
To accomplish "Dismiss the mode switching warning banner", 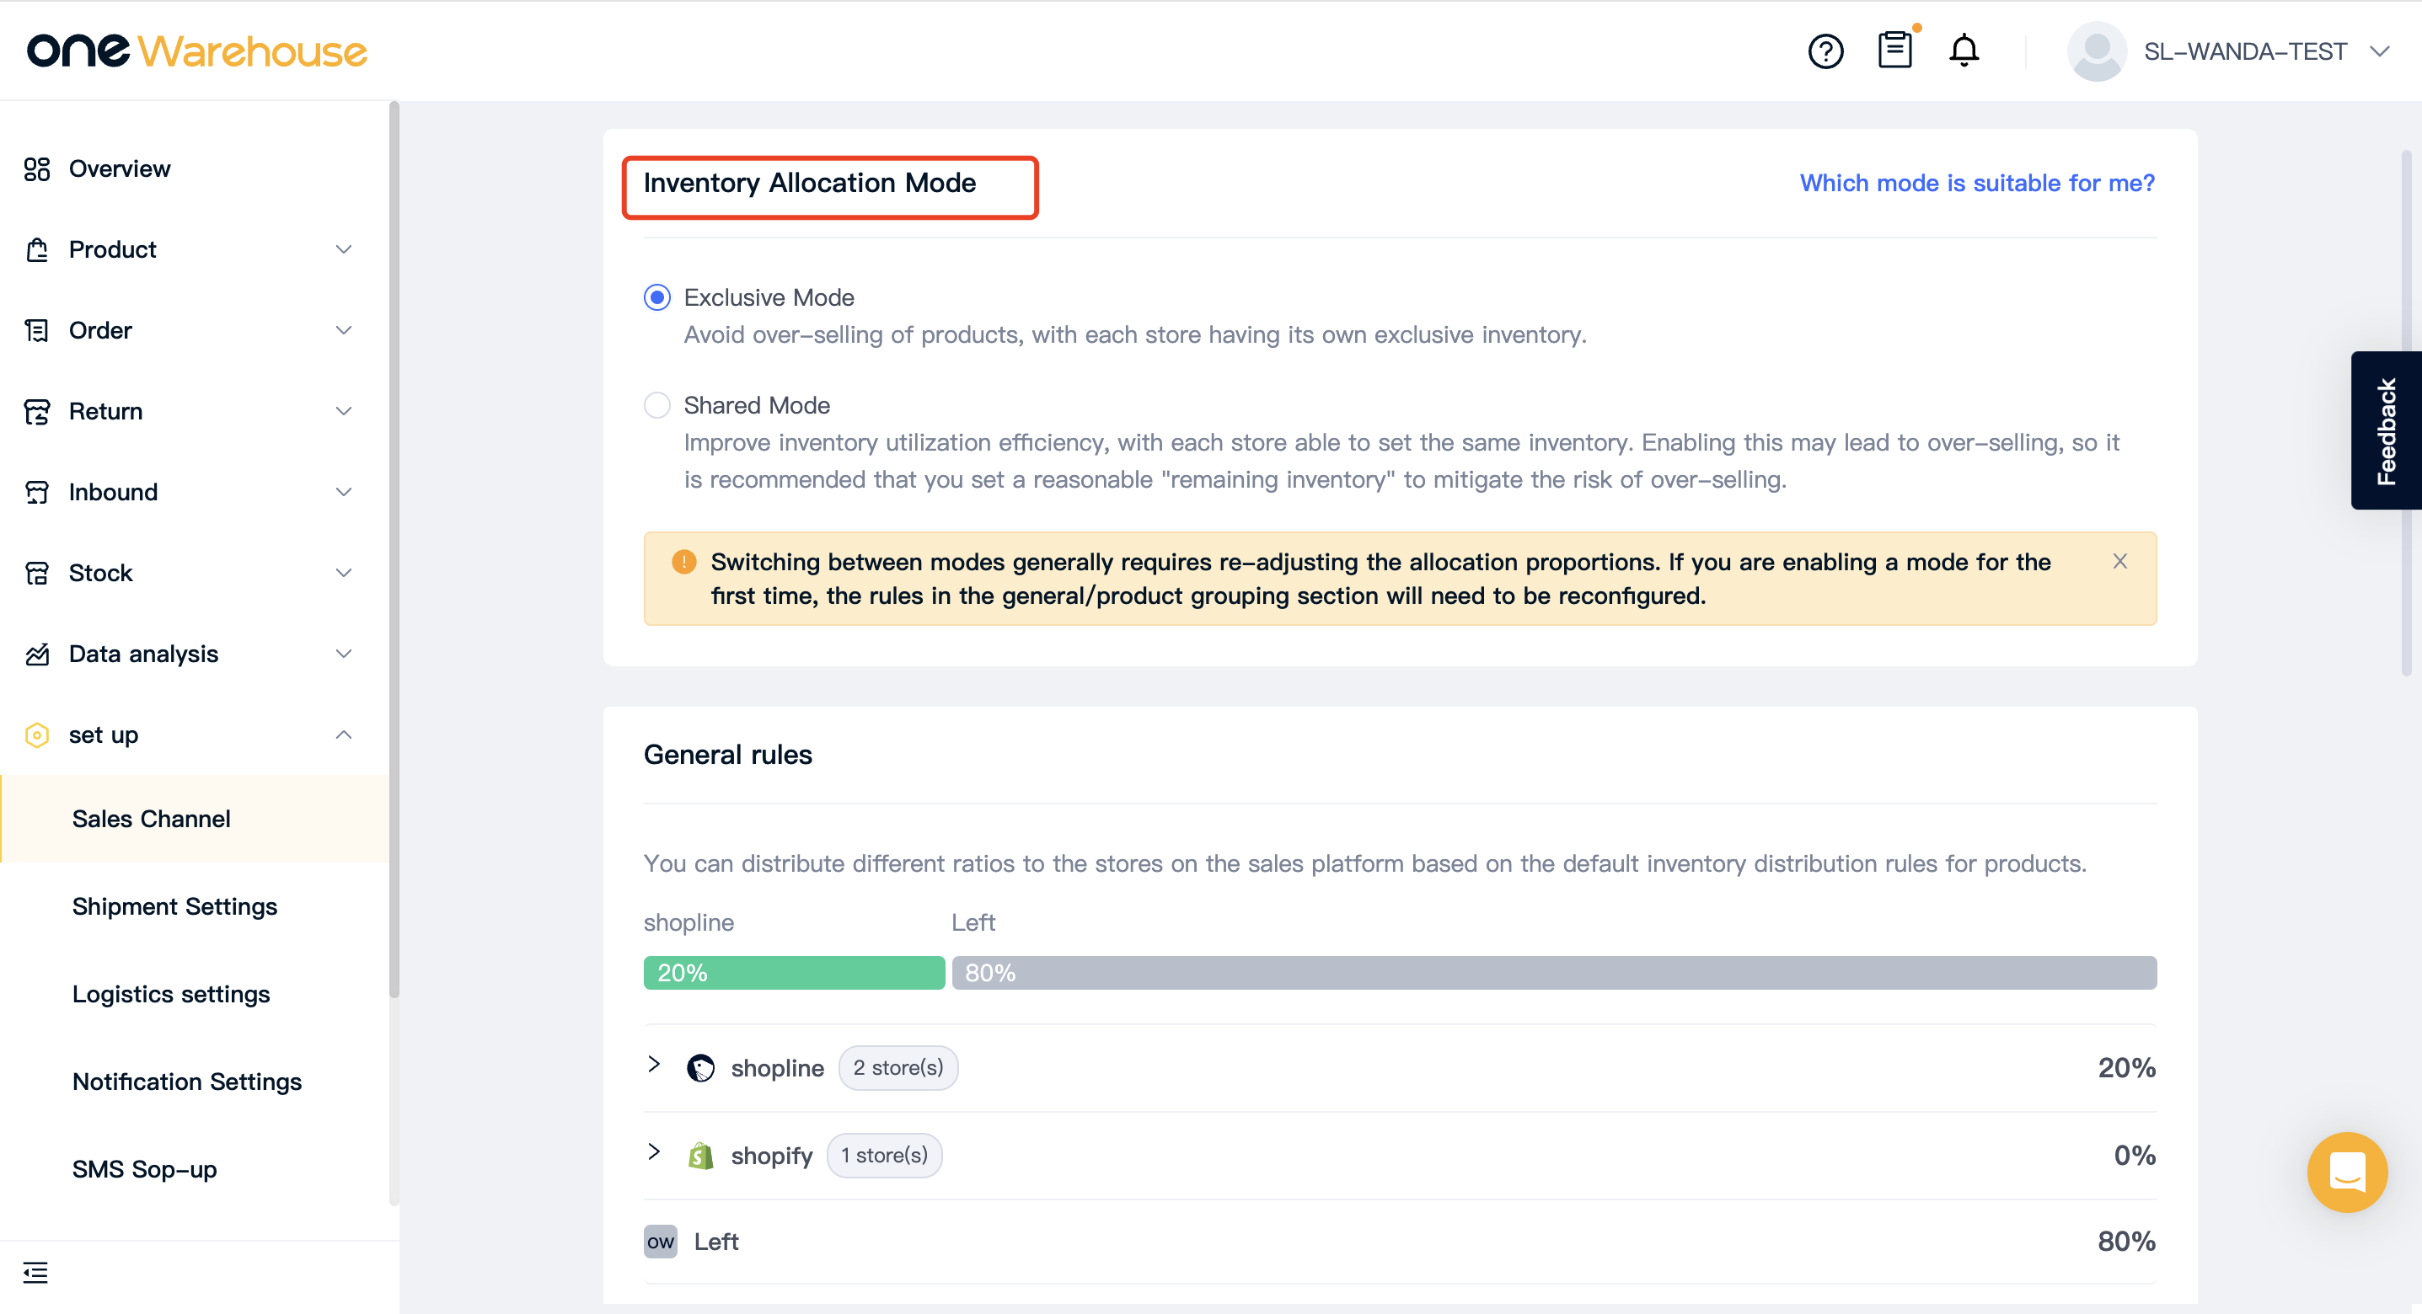I will [x=2119, y=561].
